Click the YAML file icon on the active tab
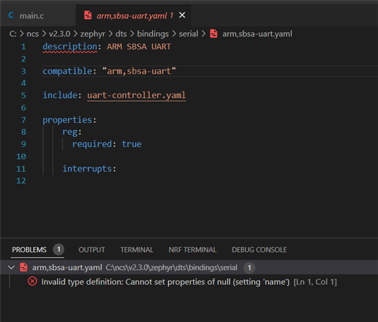 pyautogui.click(x=88, y=15)
